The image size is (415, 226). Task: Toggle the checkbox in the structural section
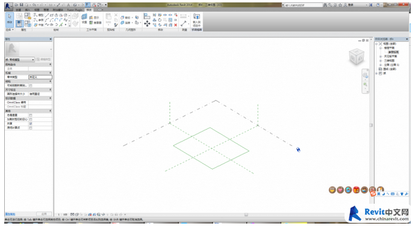tap(31, 86)
